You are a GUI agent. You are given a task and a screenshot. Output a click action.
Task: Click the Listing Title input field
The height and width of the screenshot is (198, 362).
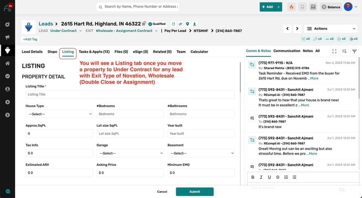(130, 94)
